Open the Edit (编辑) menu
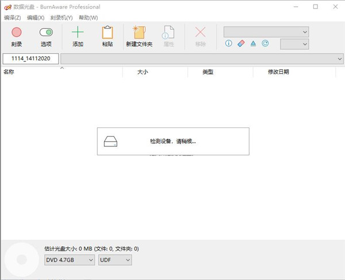This screenshot has height=280, width=345. point(36,18)
